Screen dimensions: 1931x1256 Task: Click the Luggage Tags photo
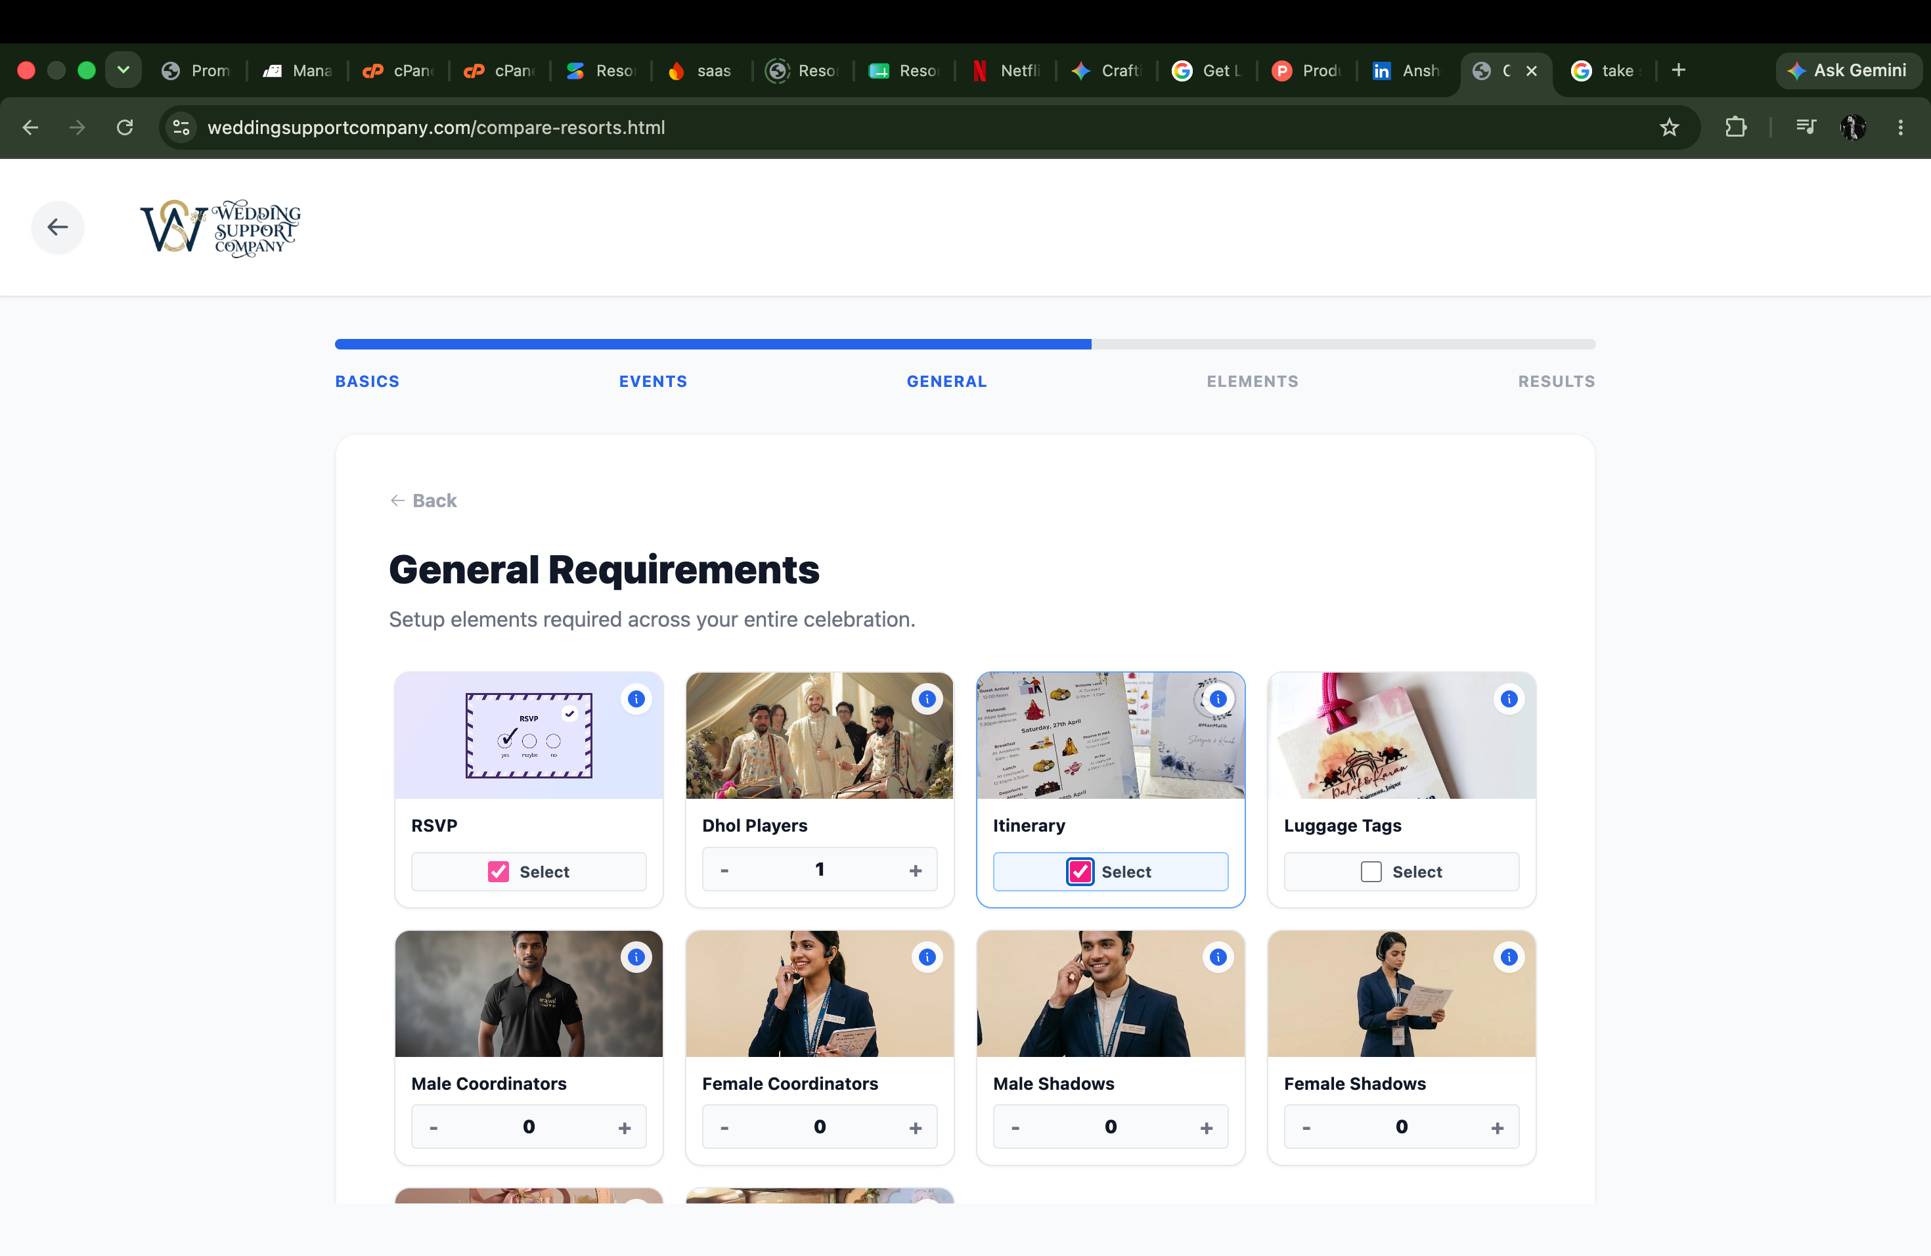pos(1401,735)
